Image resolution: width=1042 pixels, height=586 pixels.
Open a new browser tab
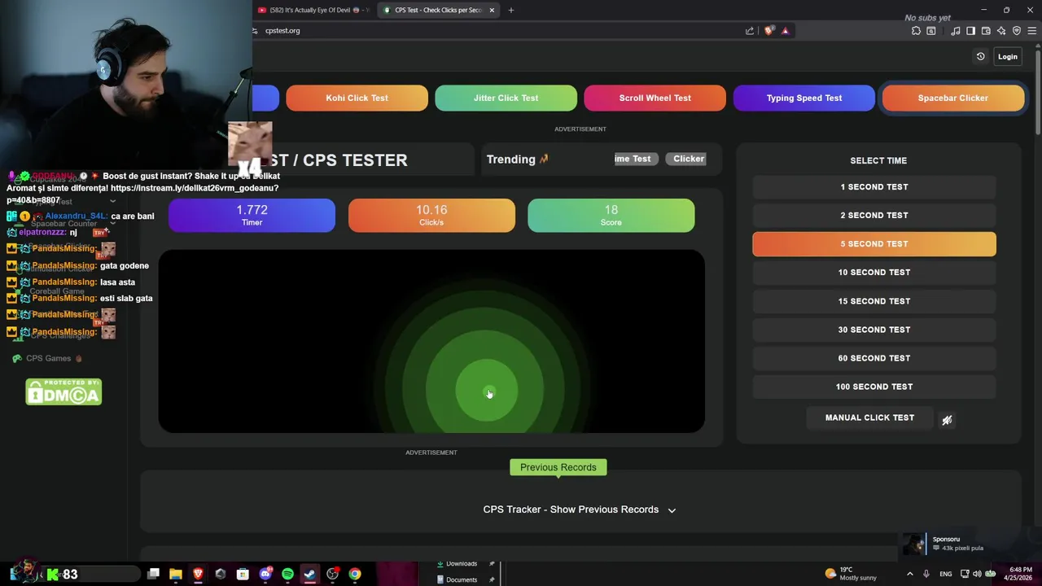511,11
